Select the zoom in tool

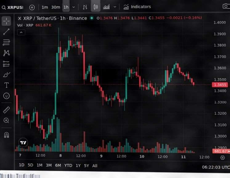[x=6, y=120]
